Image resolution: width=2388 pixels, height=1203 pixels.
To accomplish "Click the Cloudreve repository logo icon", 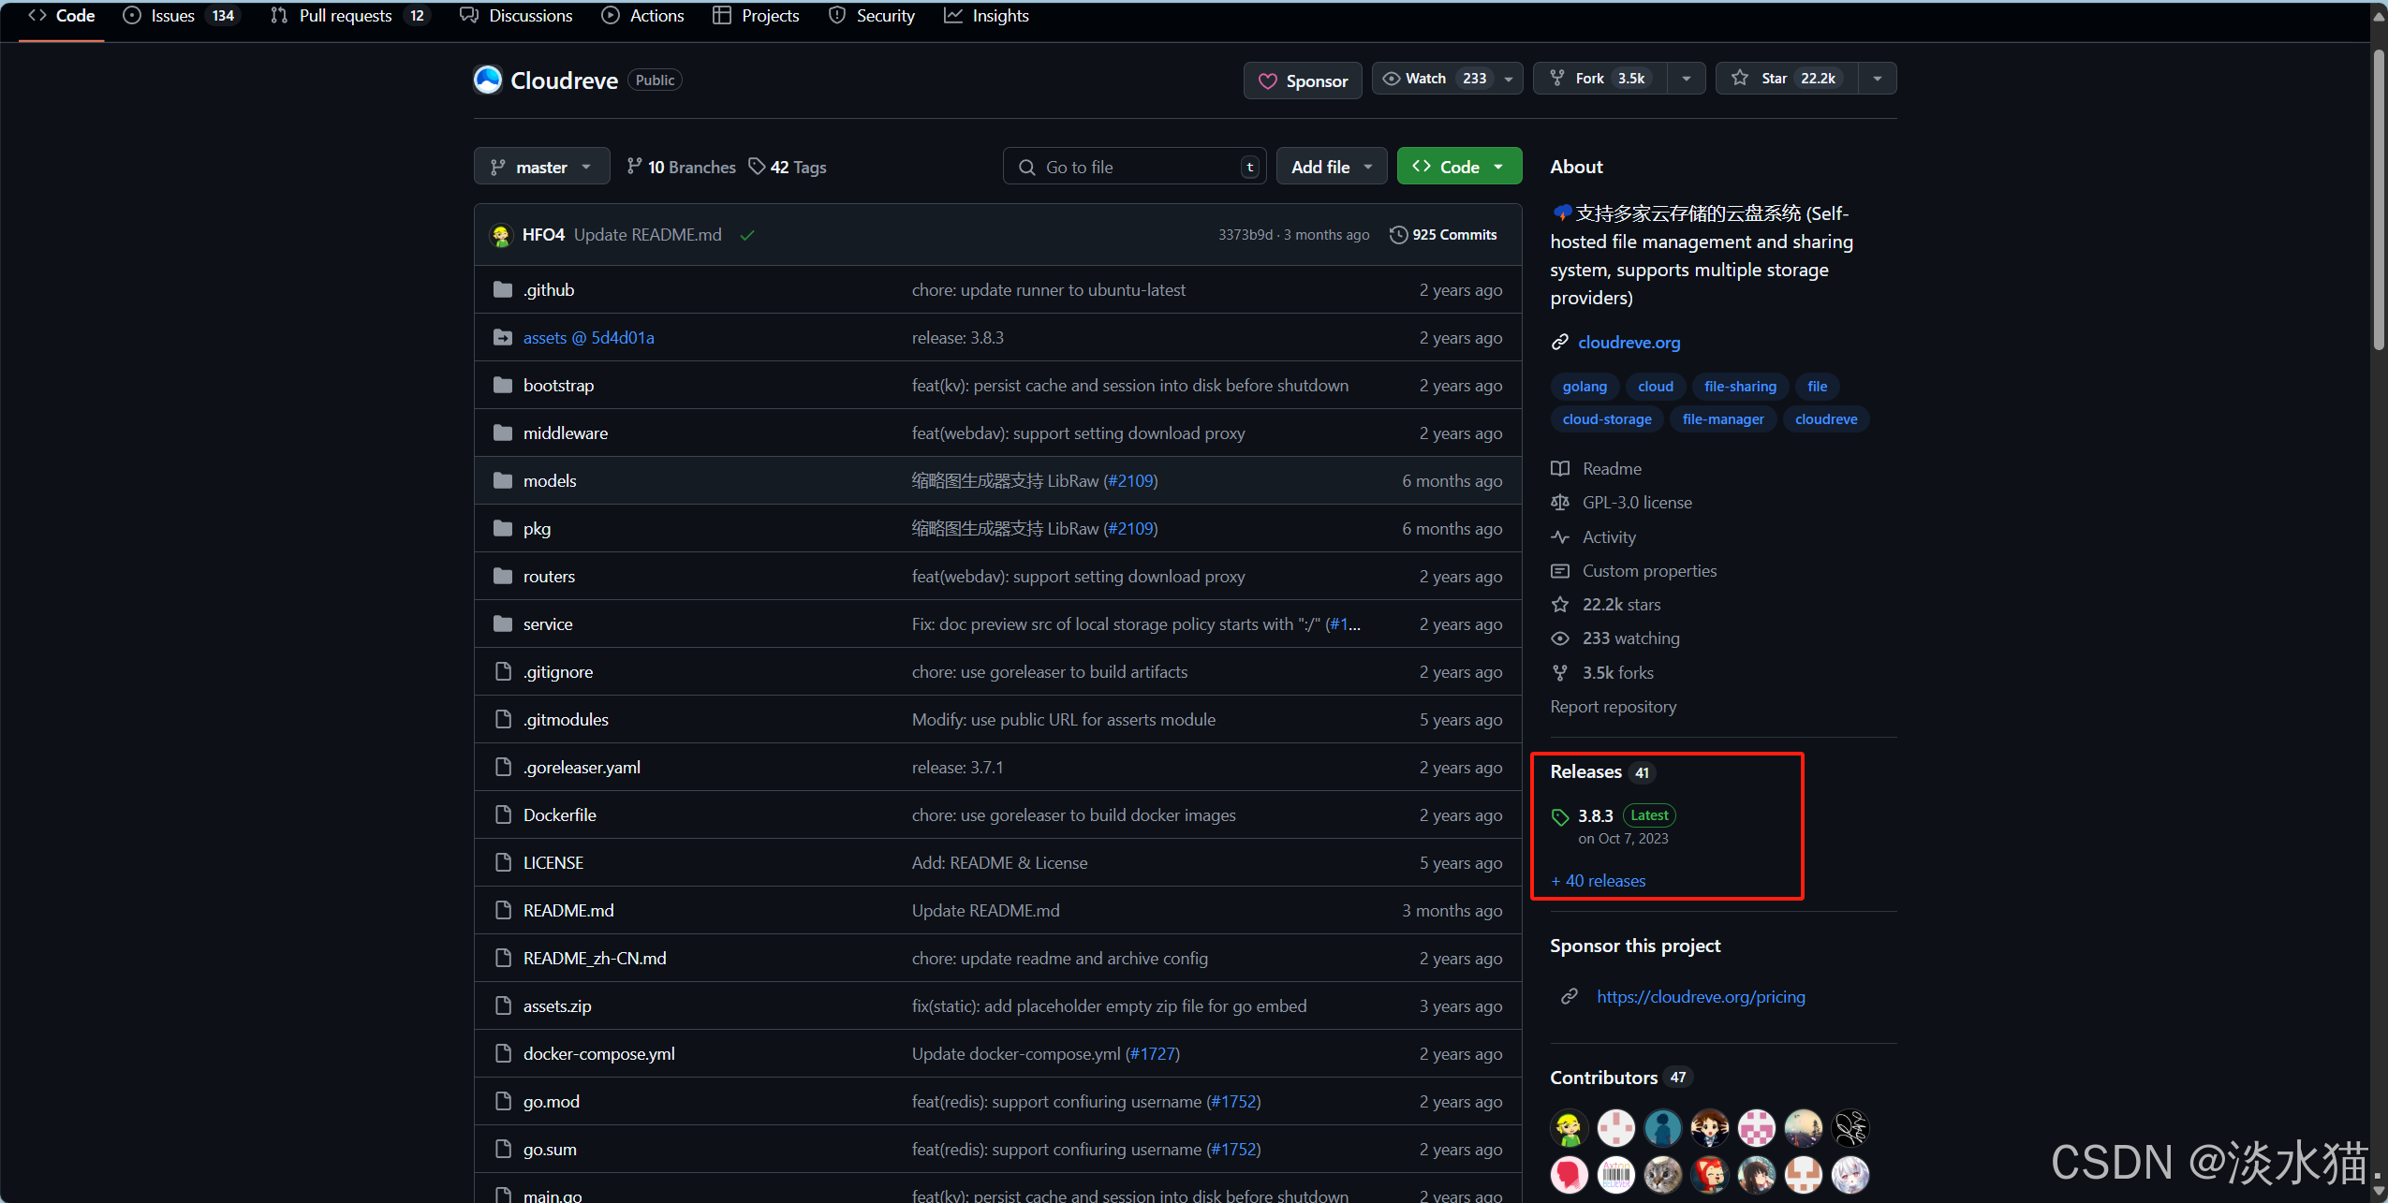I will (x=488, y=80).
